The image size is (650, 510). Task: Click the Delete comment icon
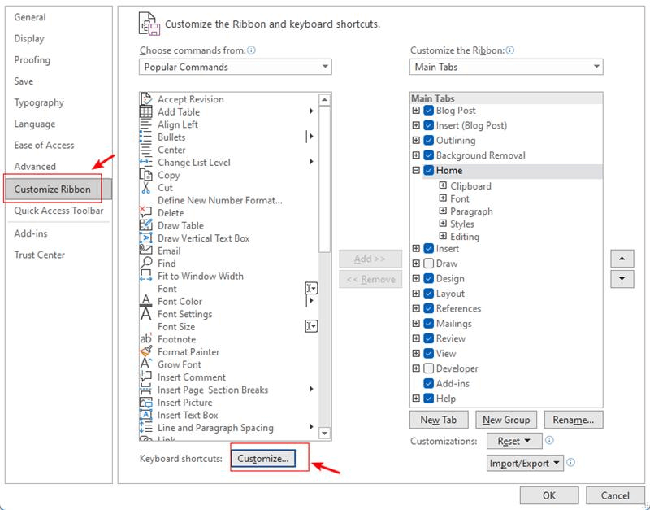pyautogui.click(x=146, y=213)
